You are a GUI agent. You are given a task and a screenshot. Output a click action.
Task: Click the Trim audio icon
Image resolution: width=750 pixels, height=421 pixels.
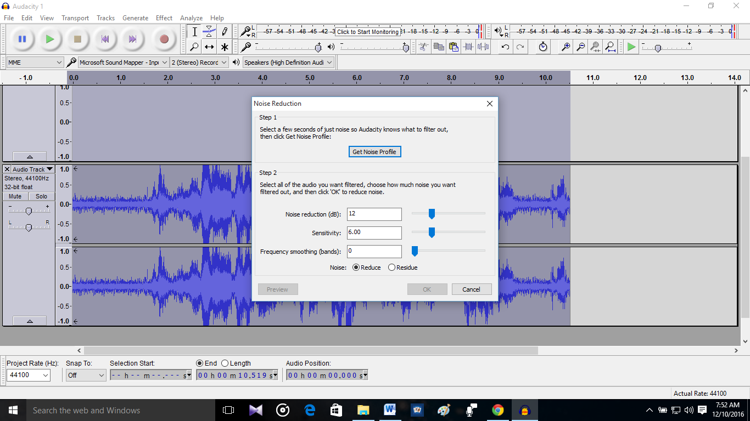pos(468,47)
